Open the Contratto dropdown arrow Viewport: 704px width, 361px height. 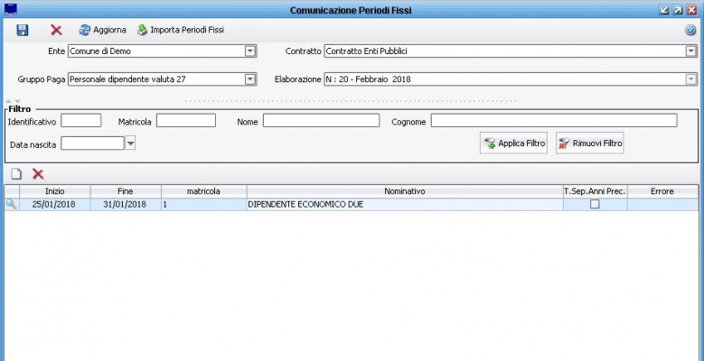pyautogui.click(x=691, y=51)
